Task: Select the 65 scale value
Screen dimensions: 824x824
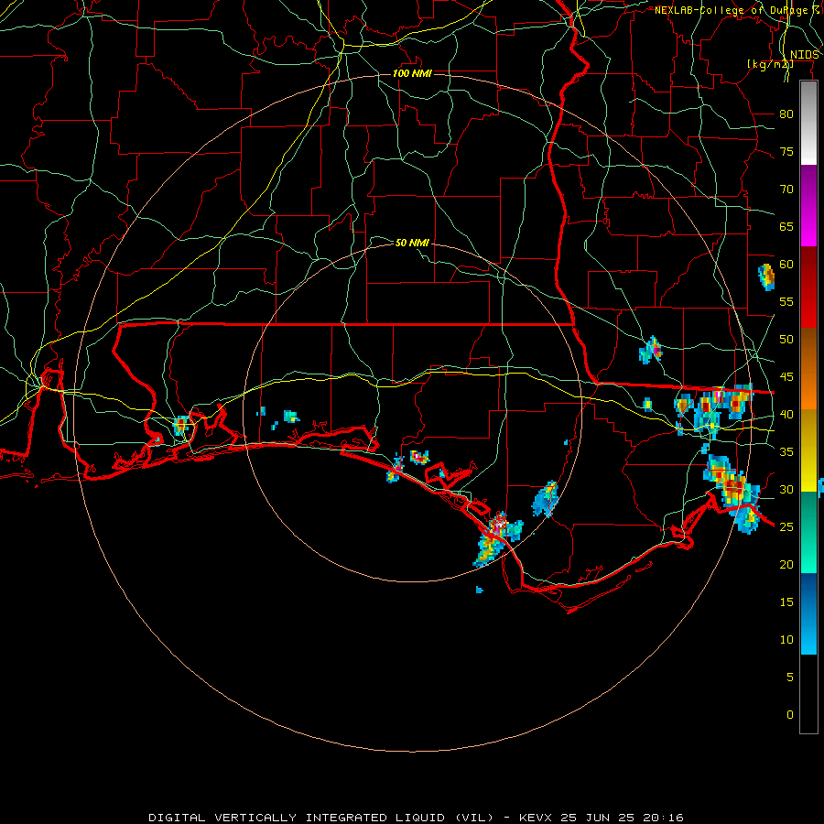Action: pos(786,226)
